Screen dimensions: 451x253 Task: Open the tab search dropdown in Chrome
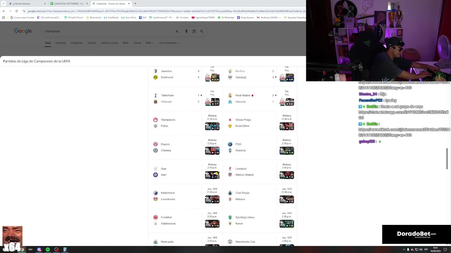(x=4, y=4)
